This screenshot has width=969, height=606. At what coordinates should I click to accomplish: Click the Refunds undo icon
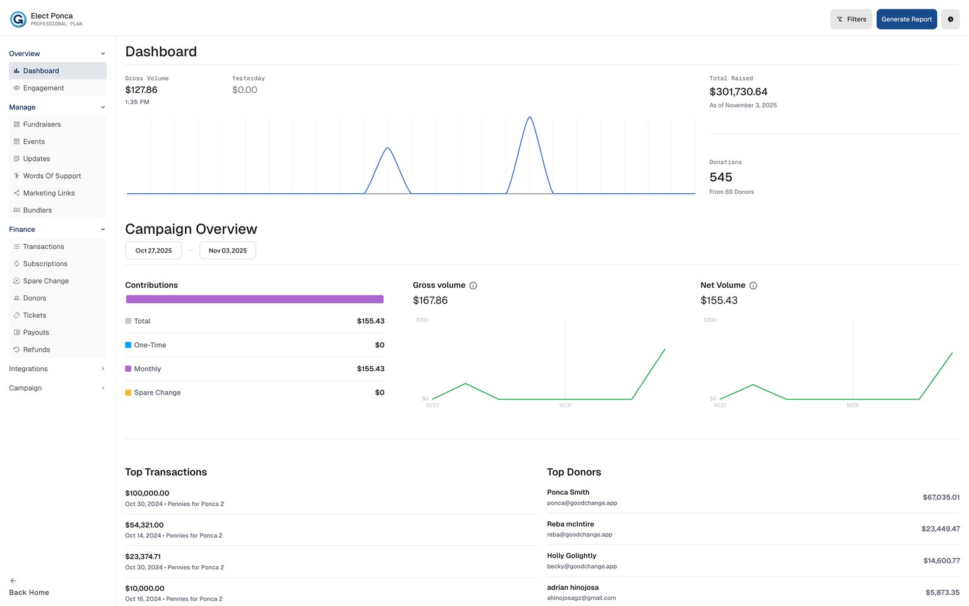pos(16,350)
